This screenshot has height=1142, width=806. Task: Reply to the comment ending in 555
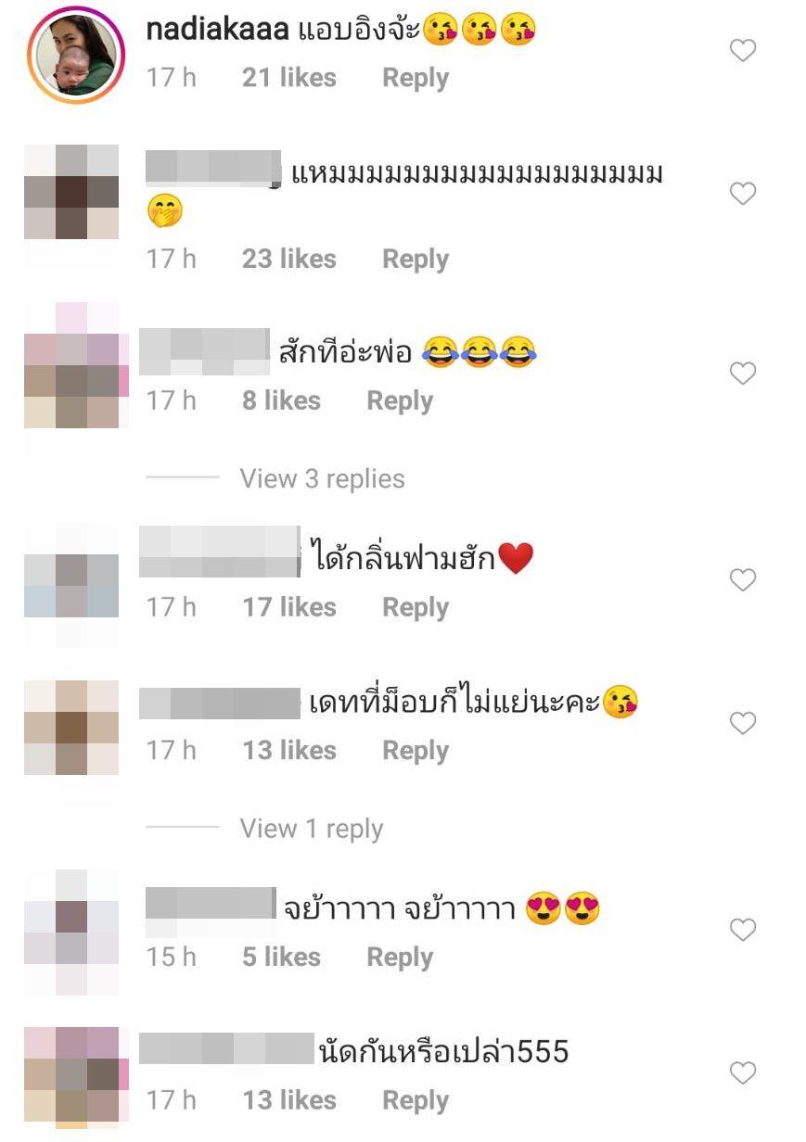click(416, 1100)
